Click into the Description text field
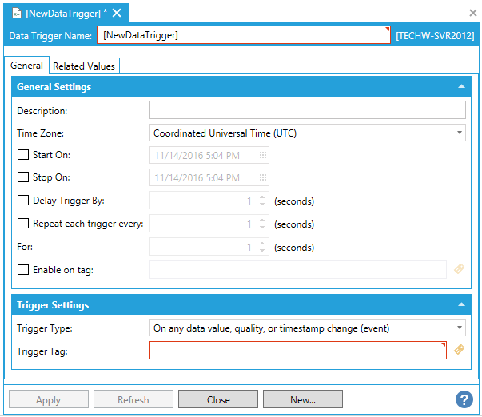 (307, 110)
